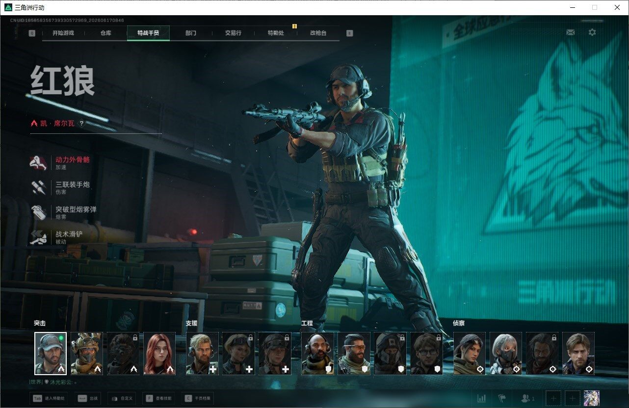Click the 自定义 customize button
629x408 pixels.
(121, 398)
